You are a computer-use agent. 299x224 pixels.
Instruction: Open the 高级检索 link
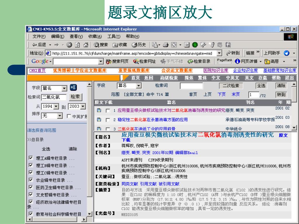169,78
